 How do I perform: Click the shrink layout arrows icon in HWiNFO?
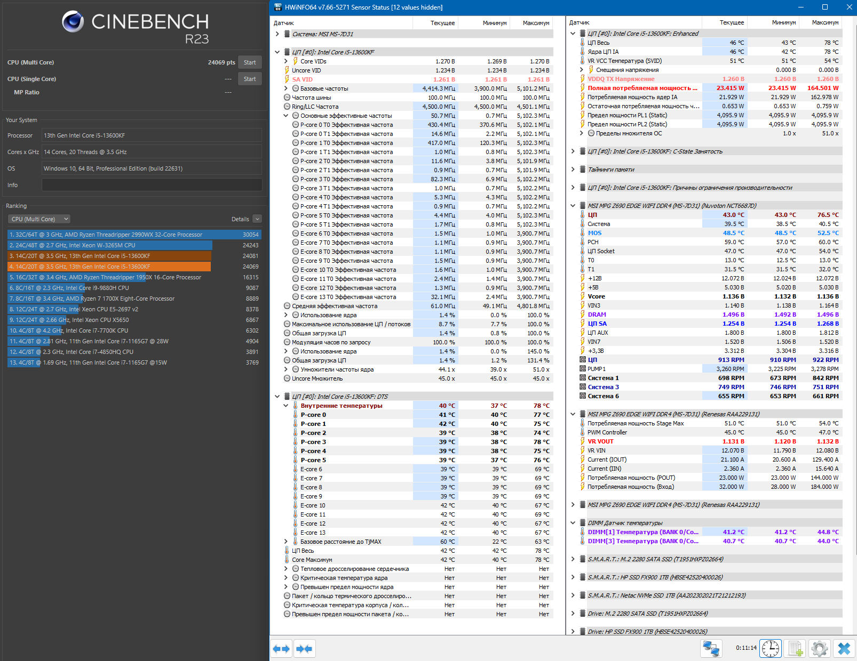tap(304, 649)
